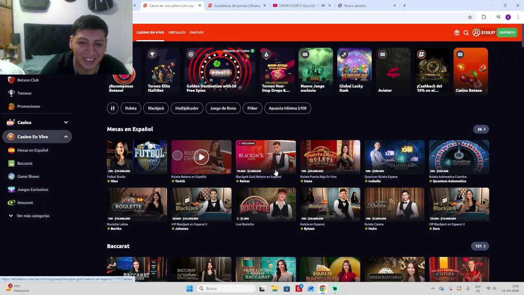The image size is (524, 295).
Task: Bookmark this page with the star icon
Action: pos(470,17)
